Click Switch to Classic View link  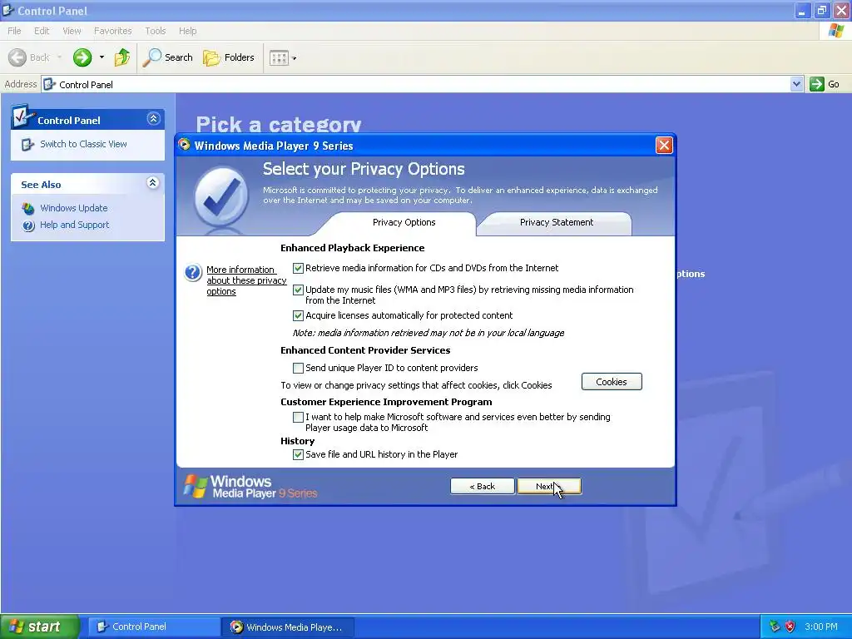[x=83, y=144]
